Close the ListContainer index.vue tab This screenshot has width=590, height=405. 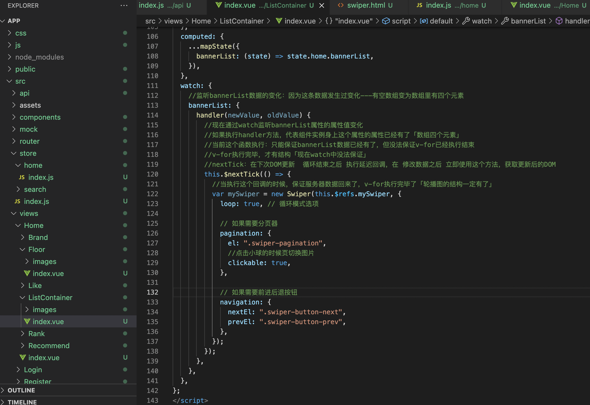tap(322, 5)
